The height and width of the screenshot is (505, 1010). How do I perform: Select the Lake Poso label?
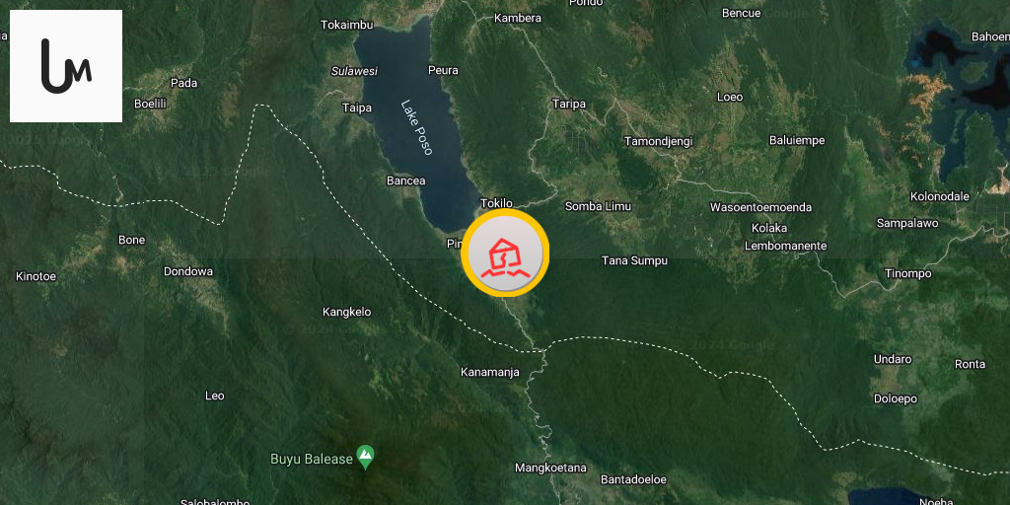[417, 127]
